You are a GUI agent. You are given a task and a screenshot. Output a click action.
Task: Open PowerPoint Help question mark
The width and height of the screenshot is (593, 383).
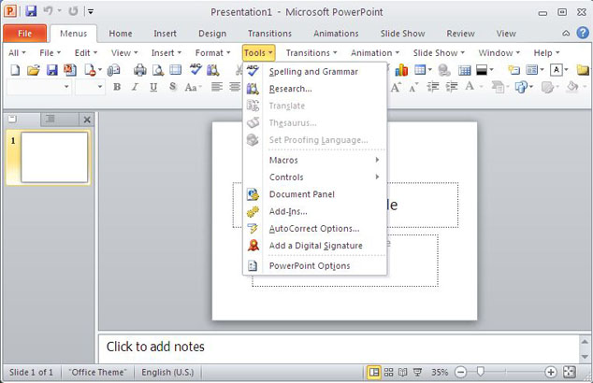pyautogui.click(x=583, y=33)
